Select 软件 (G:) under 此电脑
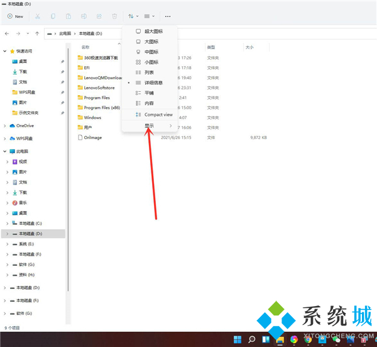Image resolution: width=377 pixels, height=347 pixels. [26, 265]
